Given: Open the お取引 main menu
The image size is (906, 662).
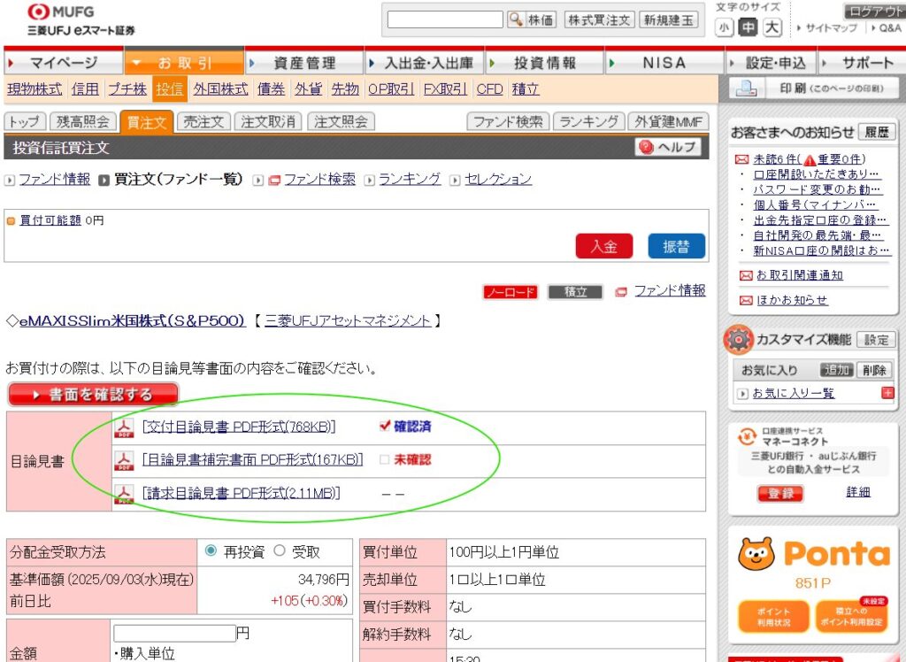Looking at the screenshot, I should point(184,63).
